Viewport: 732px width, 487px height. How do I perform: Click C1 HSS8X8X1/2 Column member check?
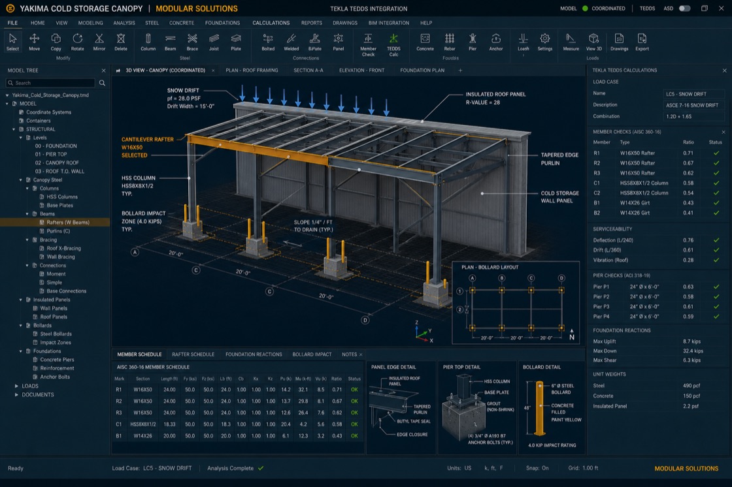(657, 183)
